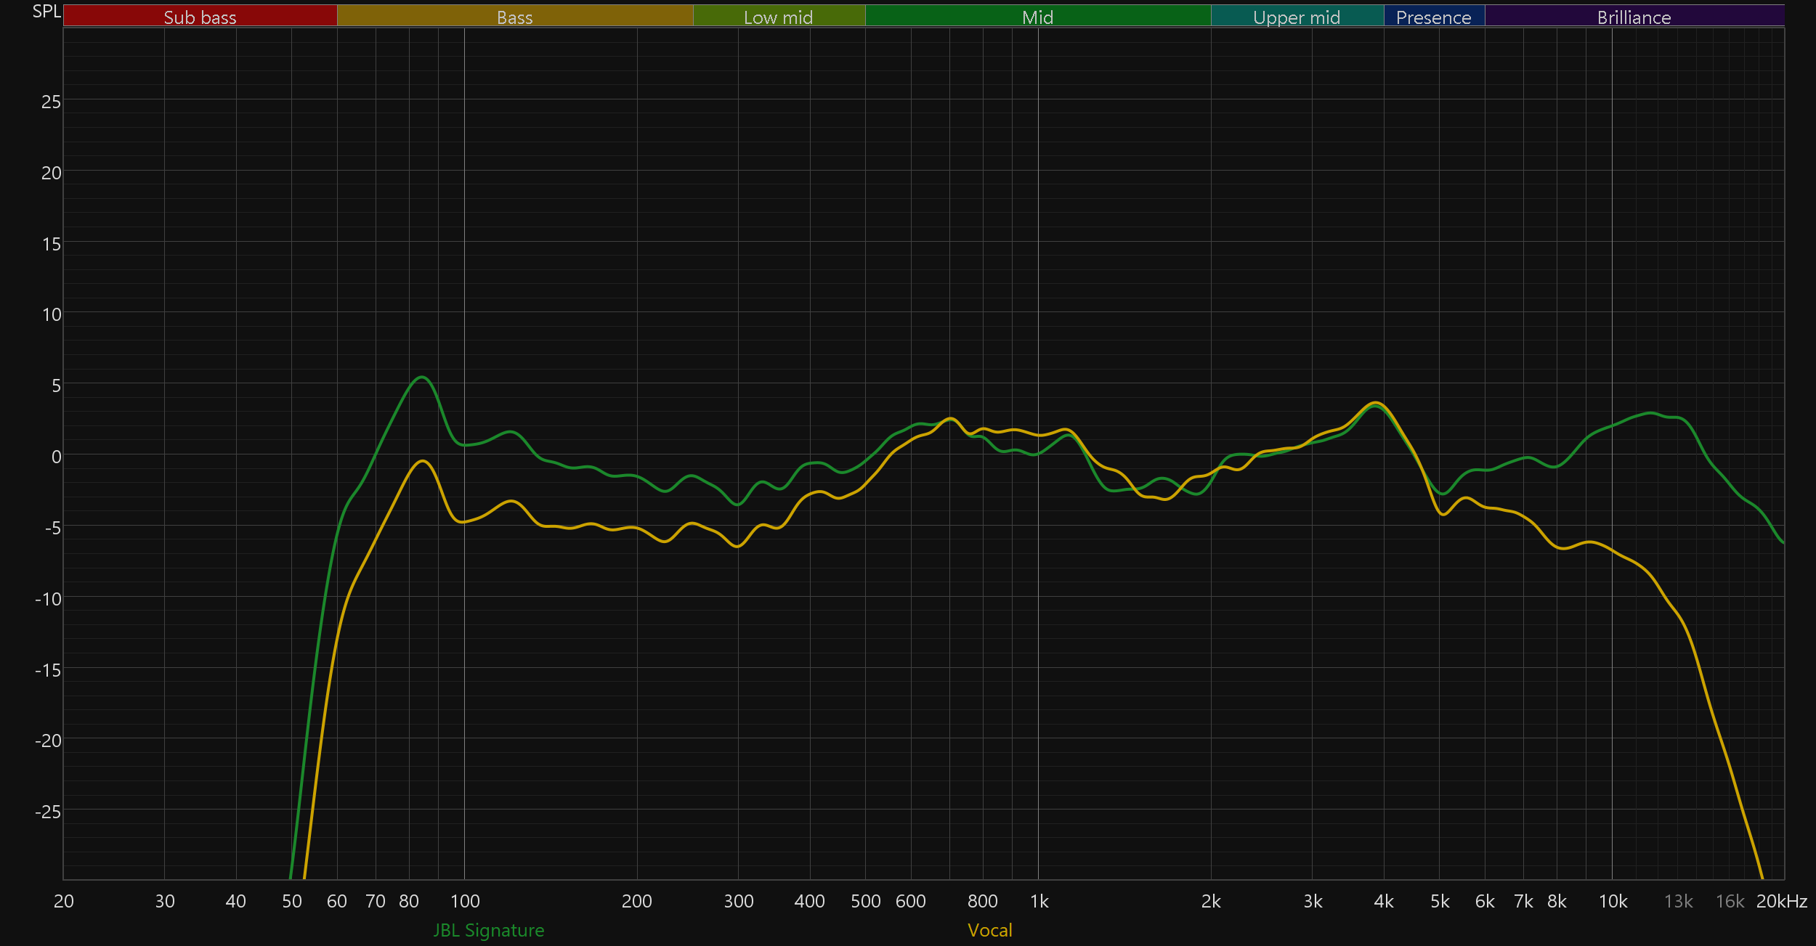This screenshot has width=1816, height=946.
Task: Click the Low mid band header
Action: 778,17
